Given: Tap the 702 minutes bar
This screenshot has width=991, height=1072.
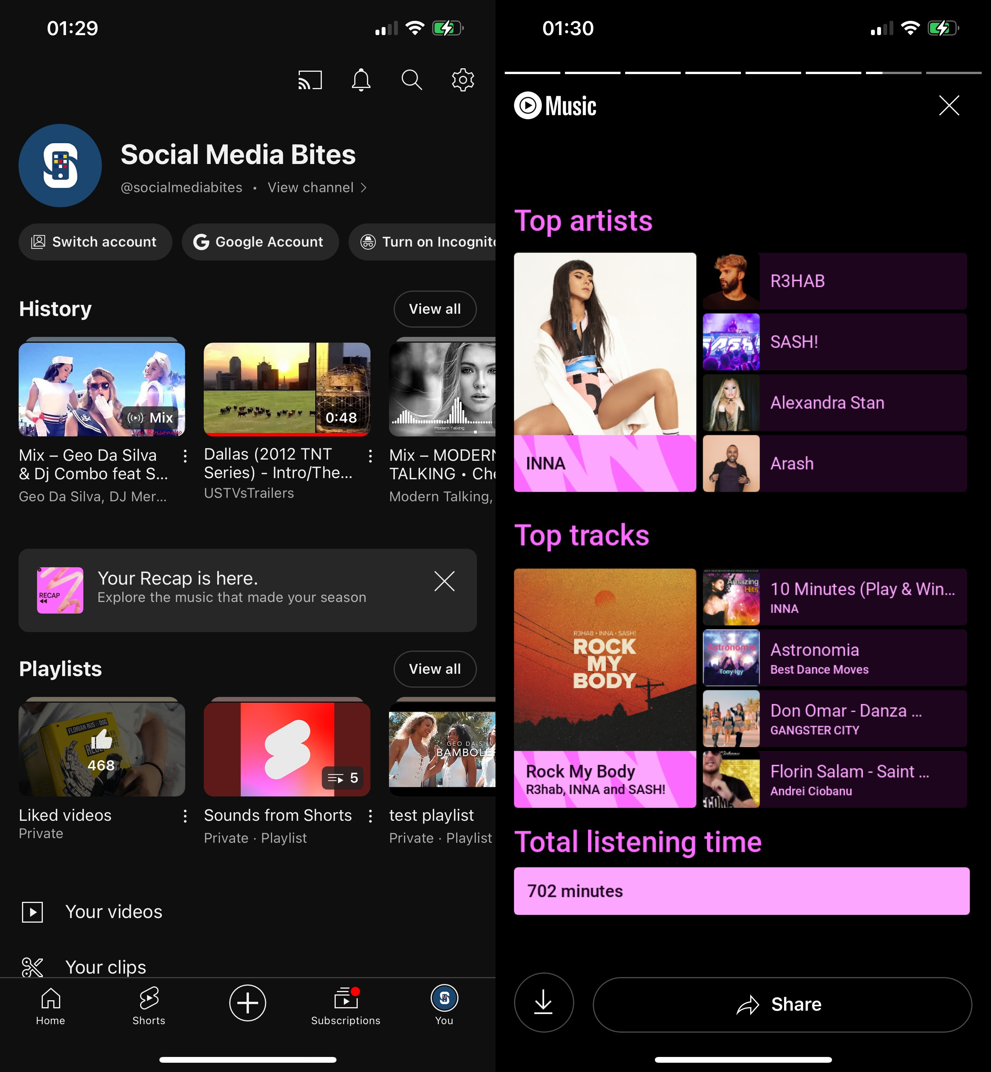Looking at the screenshot, I should tap(742, 891).
